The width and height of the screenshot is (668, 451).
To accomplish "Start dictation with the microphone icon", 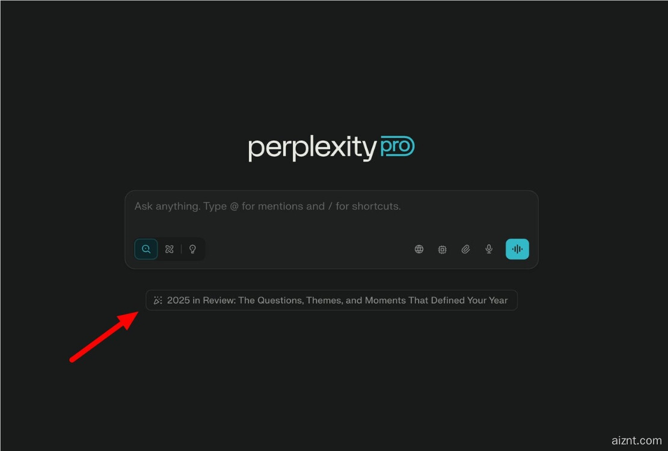I will tap(489, 249).
